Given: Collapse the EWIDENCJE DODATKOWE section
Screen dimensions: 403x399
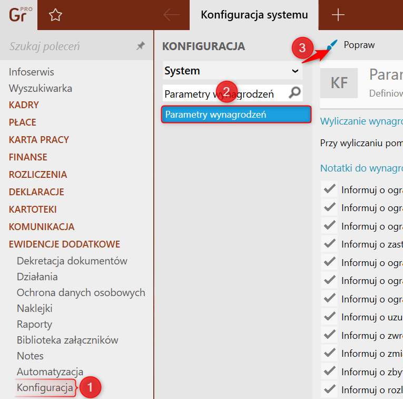Looking at the screenshot, I should (x=64, y=244).
